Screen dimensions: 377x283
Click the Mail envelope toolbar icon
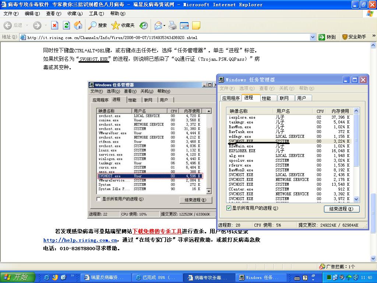(158, 25)
